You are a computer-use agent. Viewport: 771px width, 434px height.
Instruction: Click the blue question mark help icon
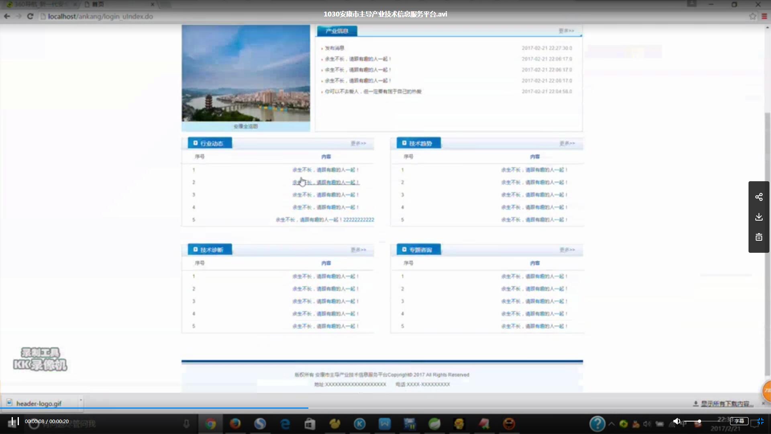click(597, 424)
